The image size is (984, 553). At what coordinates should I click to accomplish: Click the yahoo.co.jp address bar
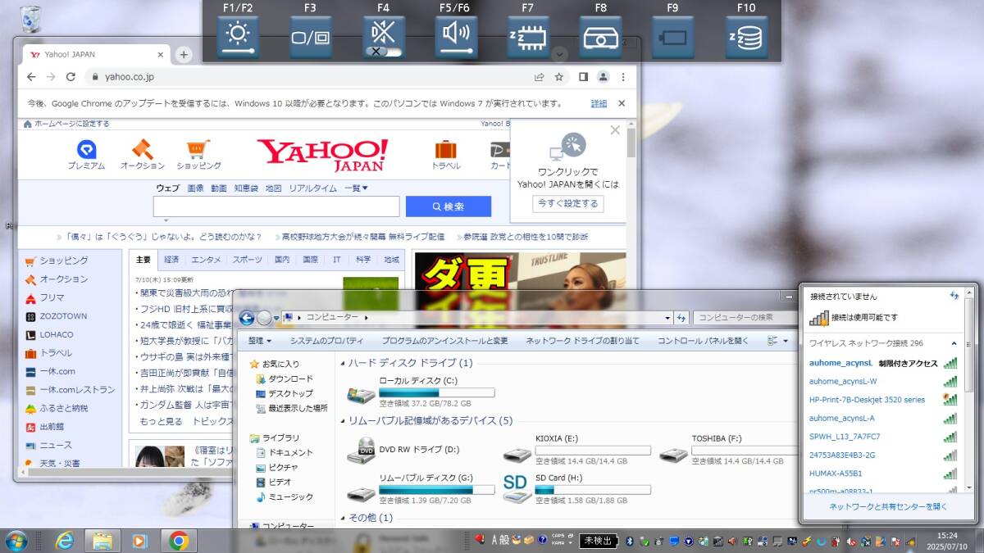tap(303, 77)
